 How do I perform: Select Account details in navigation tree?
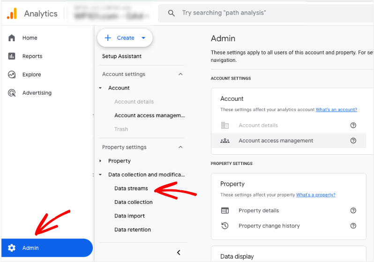coord(134,102)
